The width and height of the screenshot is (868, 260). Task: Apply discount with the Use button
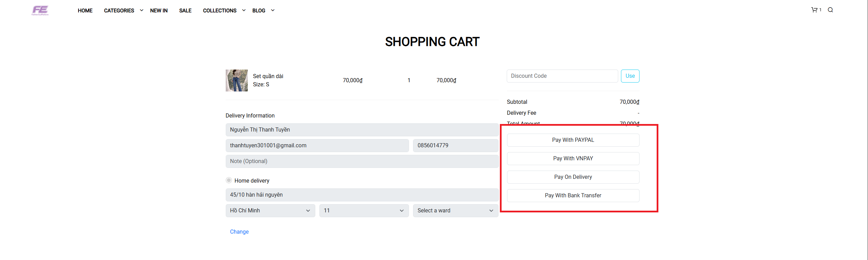pos(630,76)
